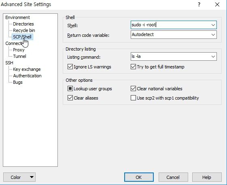Click the Other options group title
This screenshot has width=227, height=185.
pyautogui.click(x=79, y=80)
